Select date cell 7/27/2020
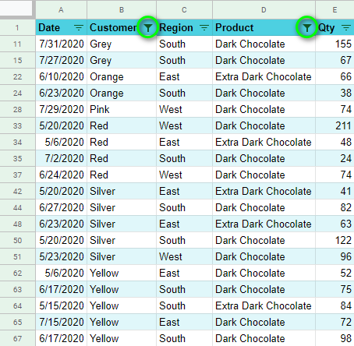This screenshot has height=346, width=354. (62, 60)
